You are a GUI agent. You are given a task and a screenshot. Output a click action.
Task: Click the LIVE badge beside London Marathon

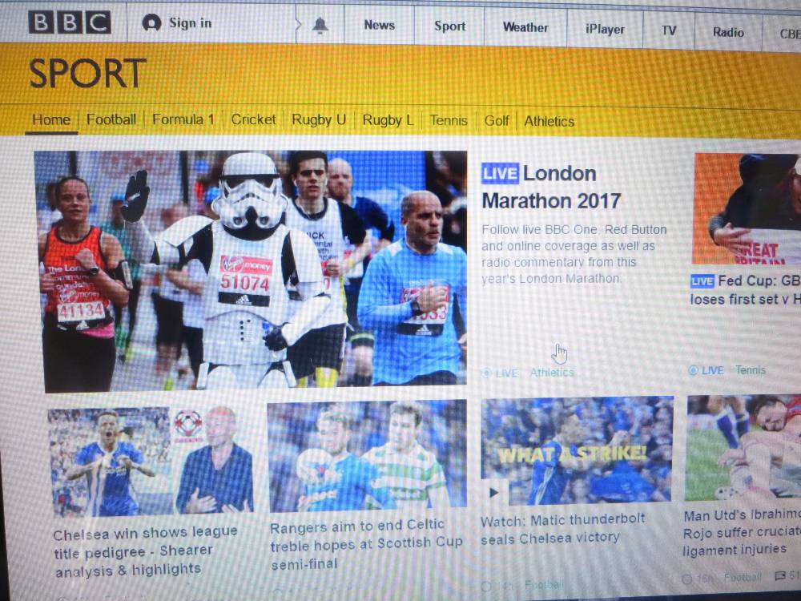pos(500,173)
